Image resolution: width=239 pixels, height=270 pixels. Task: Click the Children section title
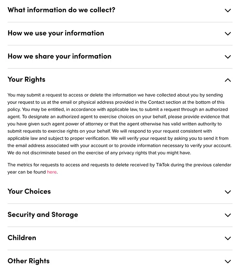22,238
